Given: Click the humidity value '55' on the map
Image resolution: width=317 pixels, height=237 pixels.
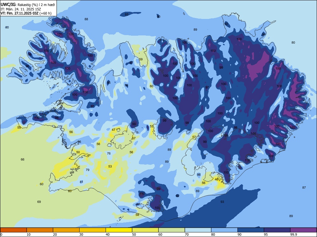Looking at the screenshot, I should (19, 128).
